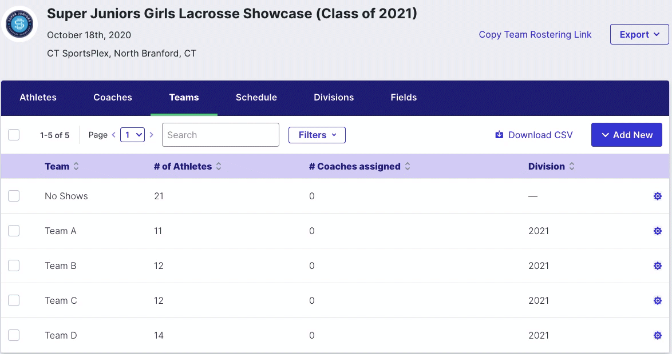Open settings gear for Team B row
Image resolution: width=672 pixels, height=354 pixels.
(658, 266)
